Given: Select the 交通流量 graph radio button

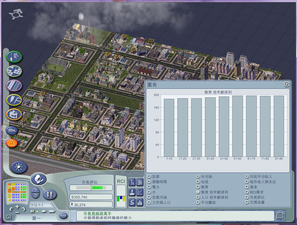Looking at the screenshot, I should pos(247,202).
